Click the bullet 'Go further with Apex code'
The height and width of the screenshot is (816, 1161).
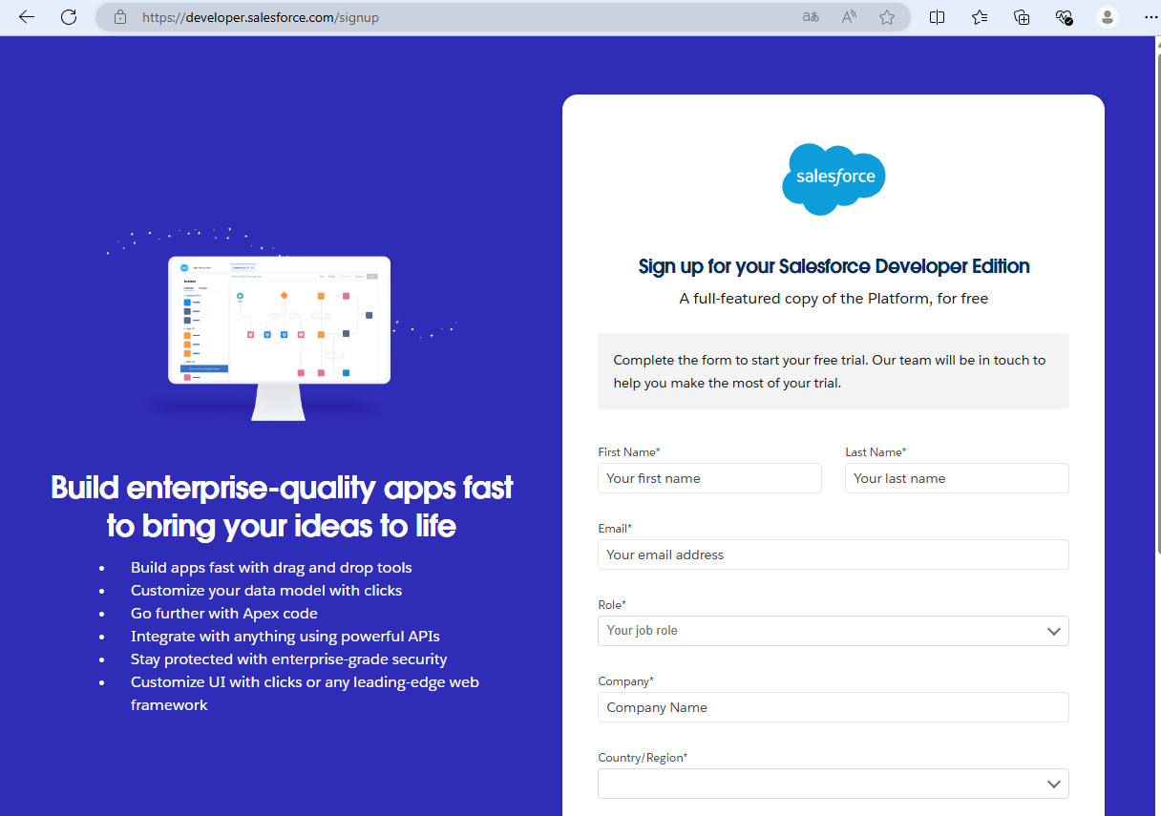(x=224, y=613)
